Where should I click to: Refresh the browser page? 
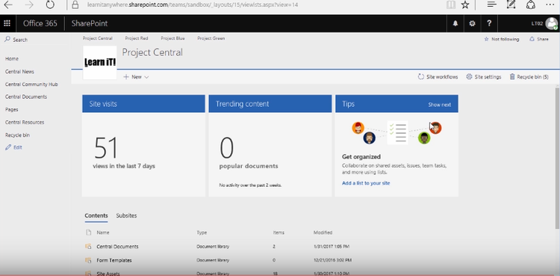(x=50, y=4)
